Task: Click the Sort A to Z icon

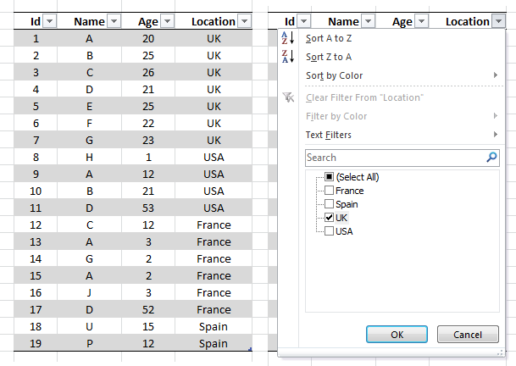Action: pyautogui.click(x=287, y=38)
